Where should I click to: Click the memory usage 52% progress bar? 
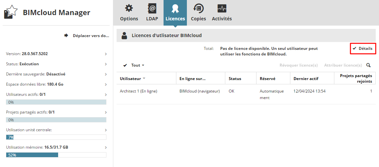[x=56, y=155]
